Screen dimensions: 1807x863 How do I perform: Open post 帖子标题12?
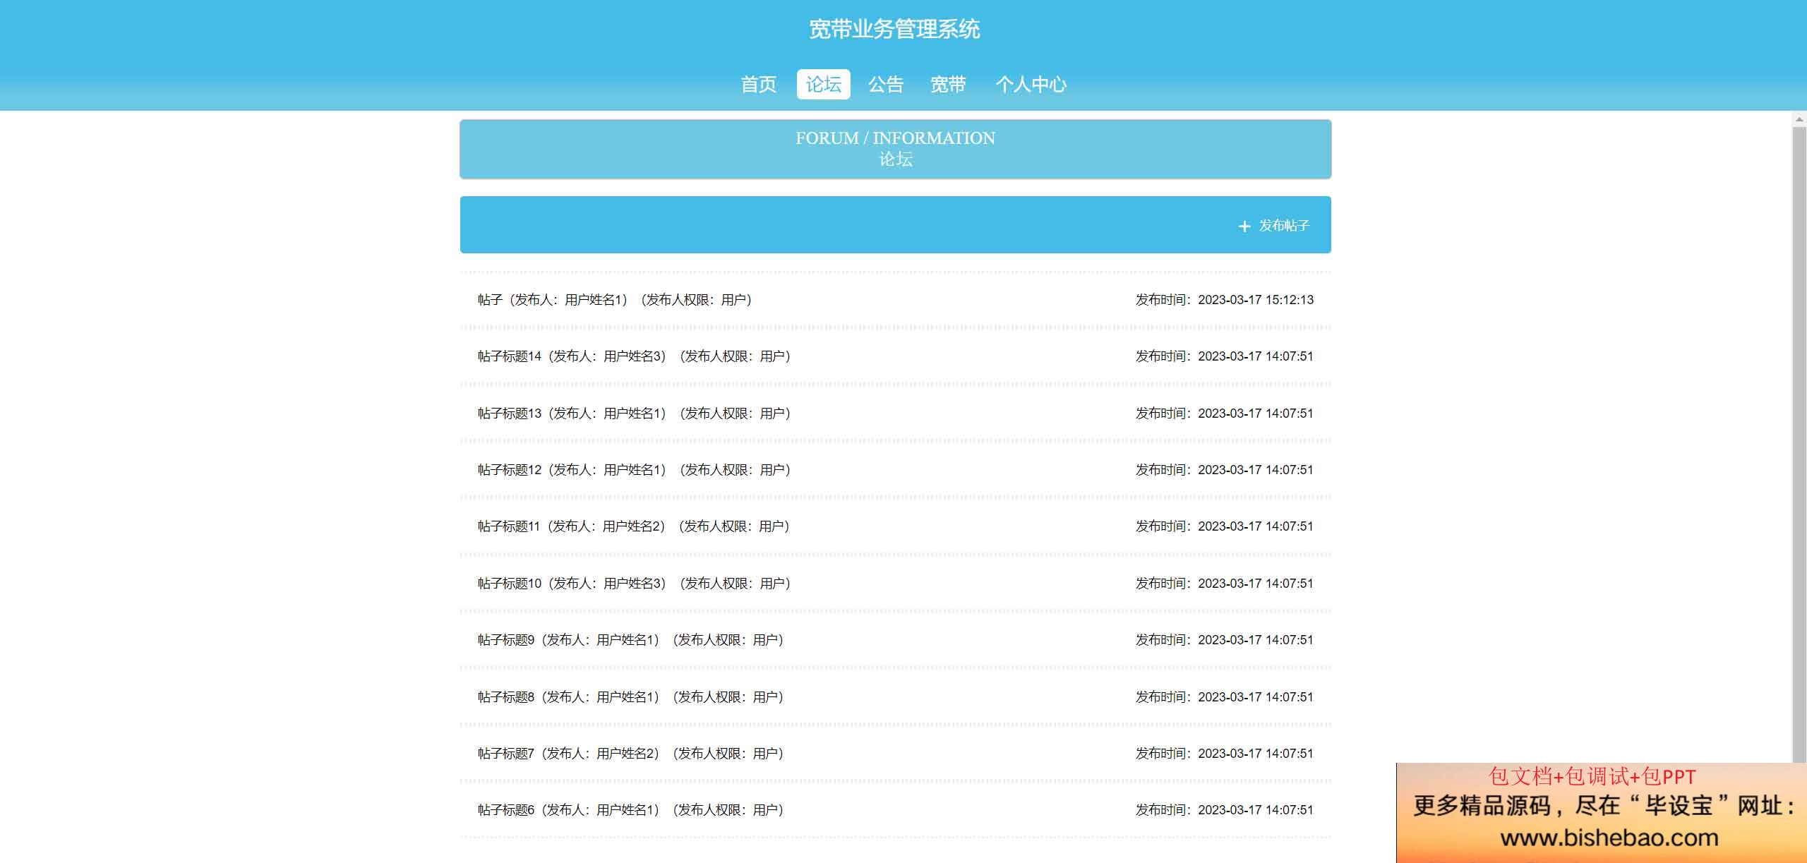(x=634, y=470)
